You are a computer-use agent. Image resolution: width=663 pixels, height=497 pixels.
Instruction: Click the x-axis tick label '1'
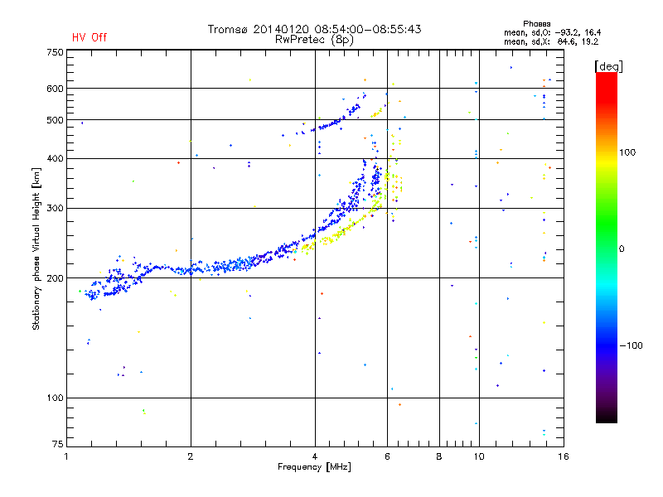[x=66, y=456]
